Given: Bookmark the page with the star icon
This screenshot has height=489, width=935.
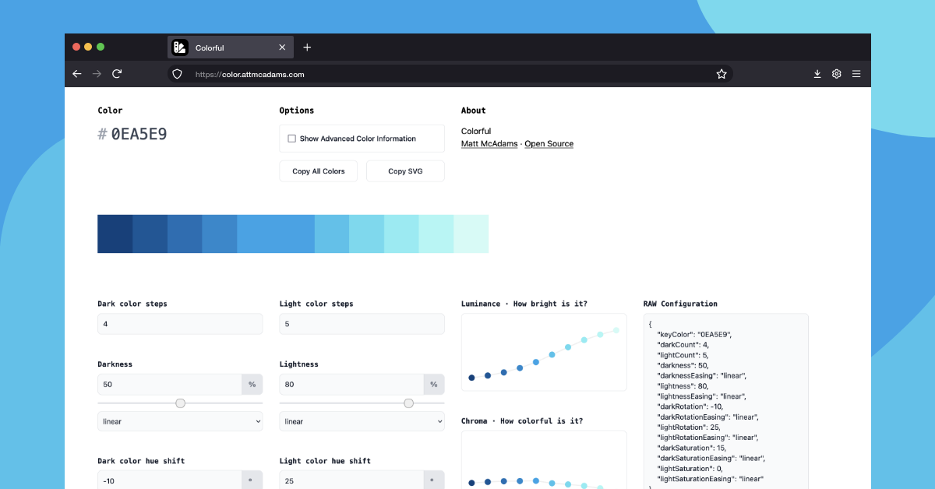Looking at the screenshot, I should 722,73.
